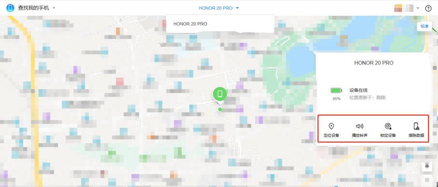438x187 pixels.
Task: Click the 锁定设备 lock device icon
Action: click(x=388, y=127)
